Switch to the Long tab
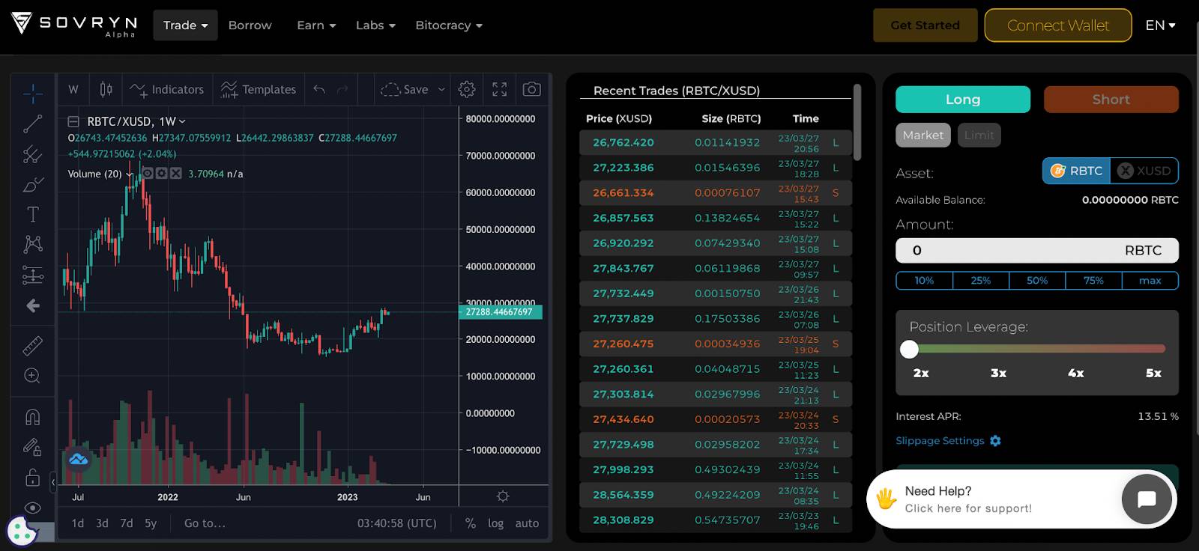The width and height of the screenshot is (1199, 551). [963, 100]
